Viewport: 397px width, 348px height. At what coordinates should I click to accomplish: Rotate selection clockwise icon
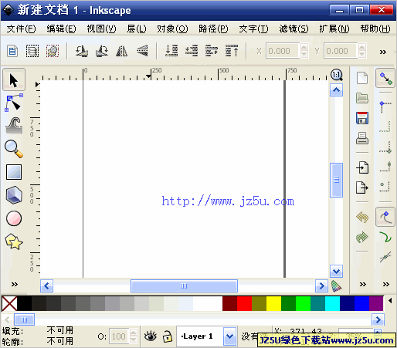[102, 51]
